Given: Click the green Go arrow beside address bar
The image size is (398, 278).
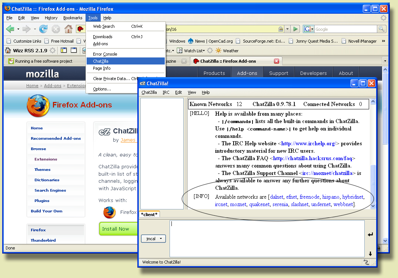Looking at the screenshot, I should point(295,29).
